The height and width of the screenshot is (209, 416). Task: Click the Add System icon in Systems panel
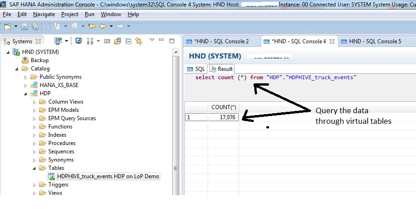click(58, 41)
